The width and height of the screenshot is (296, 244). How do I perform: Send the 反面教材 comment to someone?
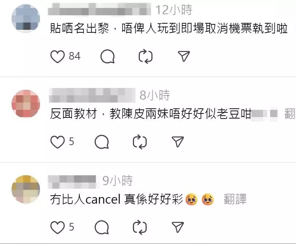click(x=178, y=141)
